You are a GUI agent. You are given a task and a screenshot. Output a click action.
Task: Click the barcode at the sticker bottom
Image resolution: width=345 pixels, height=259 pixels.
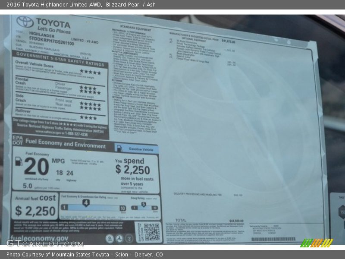[273, 239]
